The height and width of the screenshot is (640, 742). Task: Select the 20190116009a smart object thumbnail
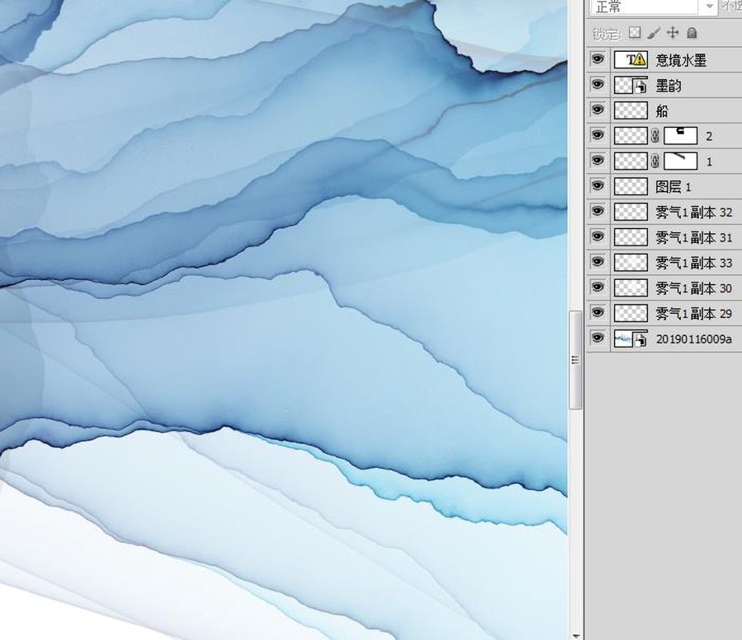[x=631, y=339]
